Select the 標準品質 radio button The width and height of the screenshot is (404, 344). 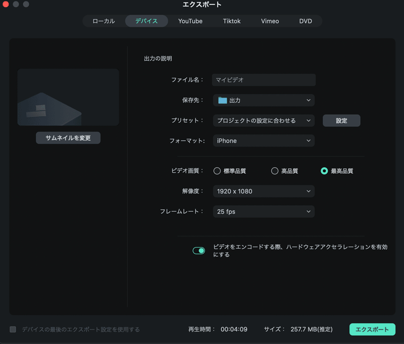pos(217,171)
